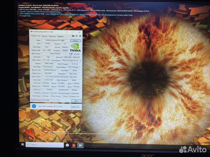This screenshot has height=157, width=210.
Task: Click the Die Size 628 mm² value
Action: coord(65,47)
